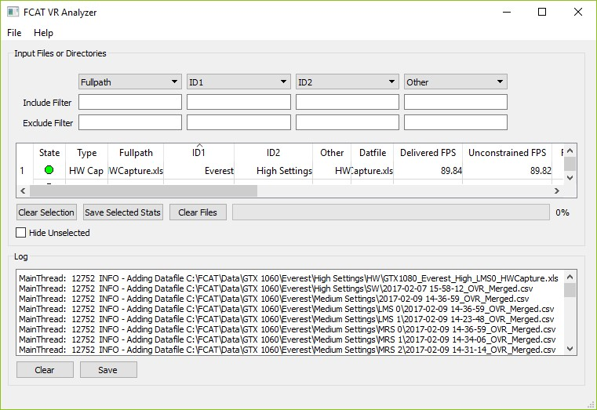Click the first Include Filter text field
597x410 pixels.
click(130, 103)
